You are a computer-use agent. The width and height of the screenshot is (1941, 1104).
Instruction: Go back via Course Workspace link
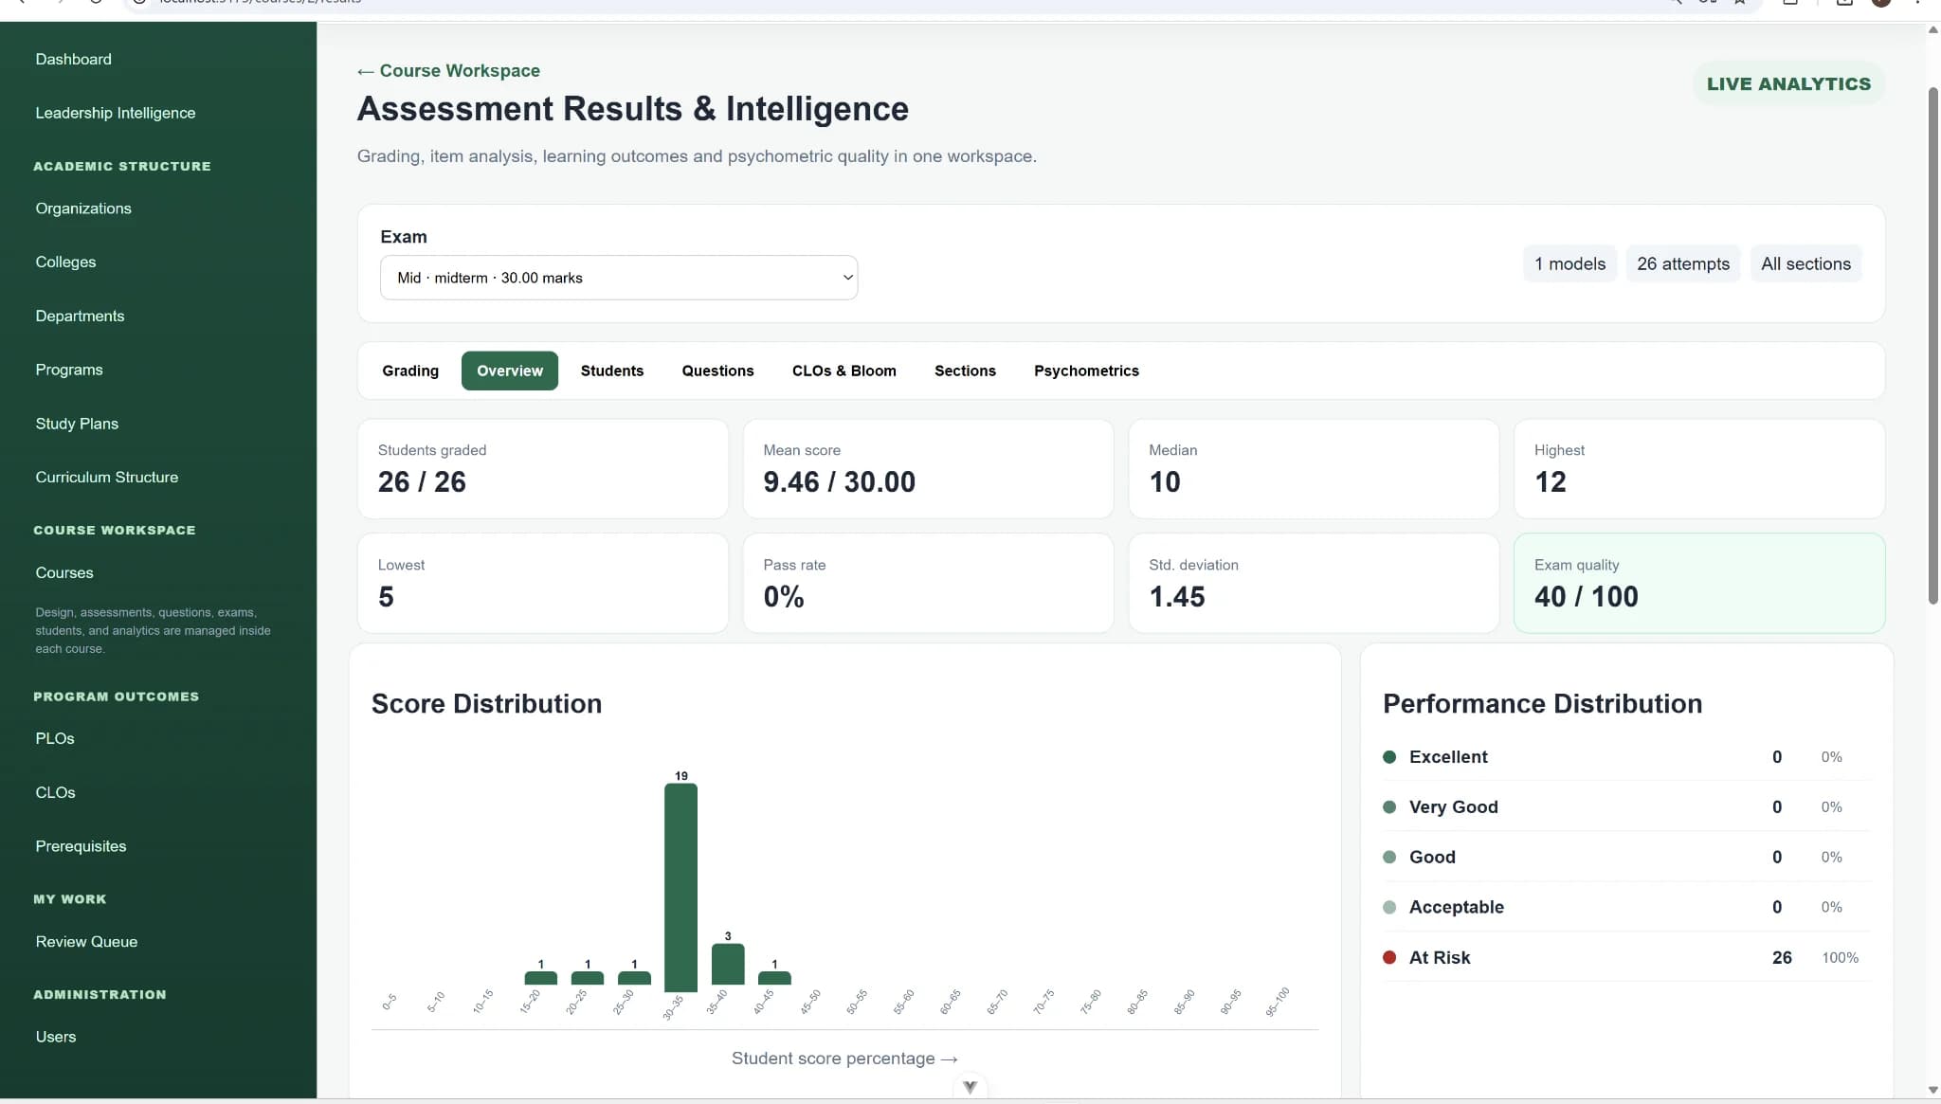tap(448, 71)
